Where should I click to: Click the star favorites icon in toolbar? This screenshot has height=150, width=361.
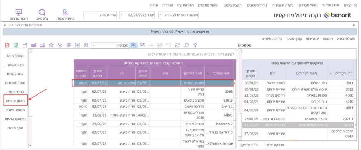(51, 45)
